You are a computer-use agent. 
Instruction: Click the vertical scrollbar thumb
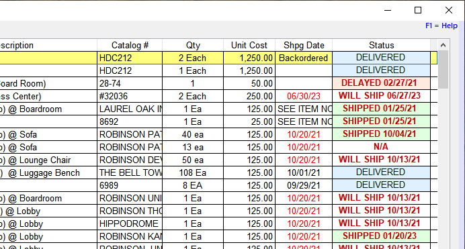(443, 70)
